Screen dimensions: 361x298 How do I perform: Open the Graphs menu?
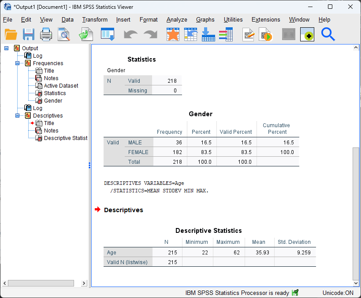pyautogui.click(x=205, y=19)
